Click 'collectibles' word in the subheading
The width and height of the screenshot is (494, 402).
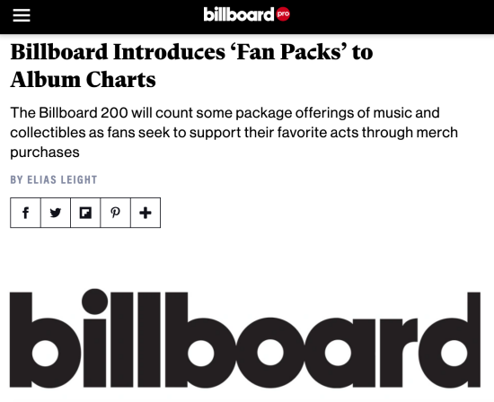point(48,132)
